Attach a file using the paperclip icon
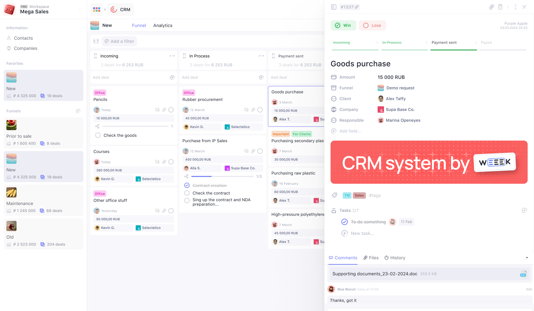 [491, 7]
